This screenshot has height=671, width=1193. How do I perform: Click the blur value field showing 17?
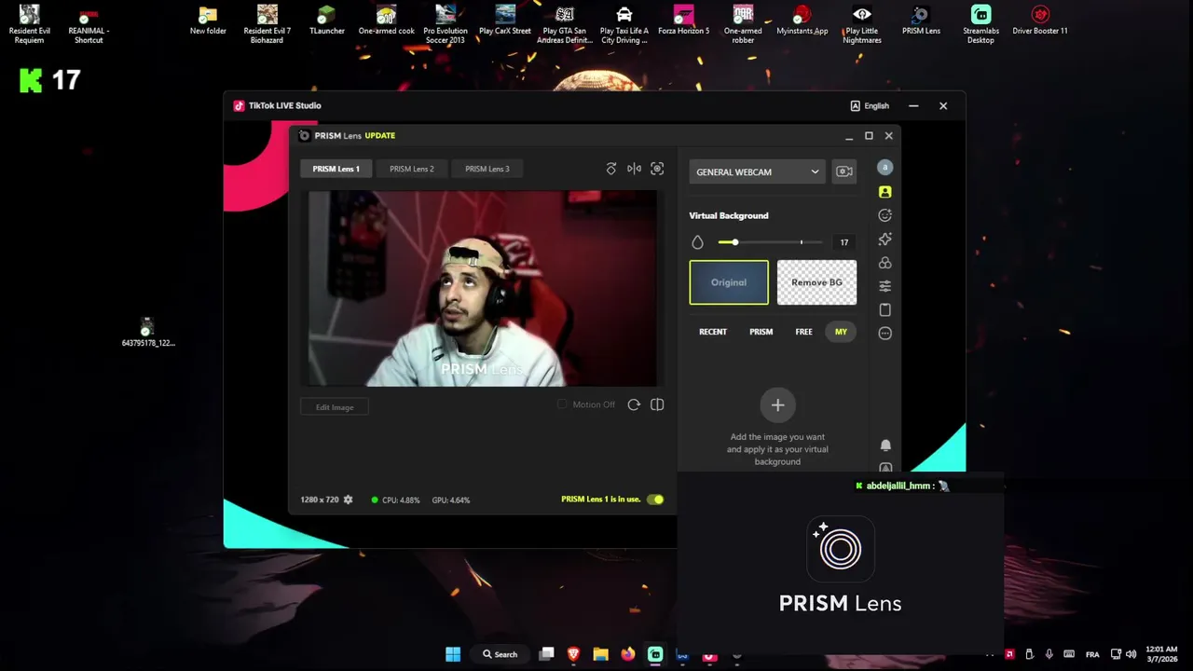coord(844,242)
